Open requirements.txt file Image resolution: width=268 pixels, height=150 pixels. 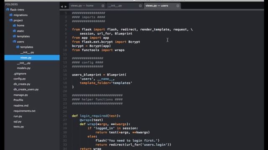(x=24, y=111)
